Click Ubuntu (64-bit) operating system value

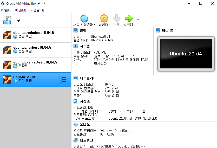click(x=102, y=40)
